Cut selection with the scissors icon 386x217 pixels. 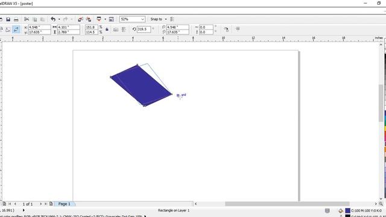[x=27, y=19]
